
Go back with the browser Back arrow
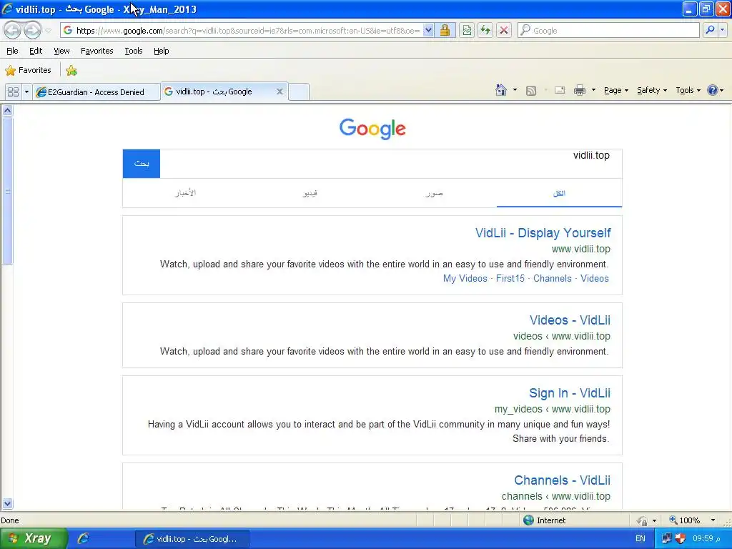(13, 30)
